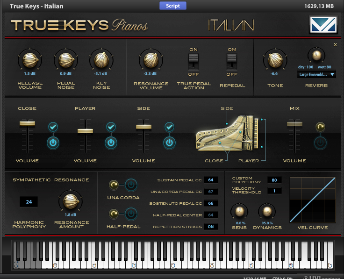Turn off the Close mic power button
The height and width of the screenshot is (279, 344).
pyautogui.click(x=53, y=143)
